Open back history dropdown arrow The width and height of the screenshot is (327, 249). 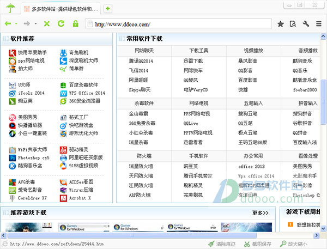(16, 24)
